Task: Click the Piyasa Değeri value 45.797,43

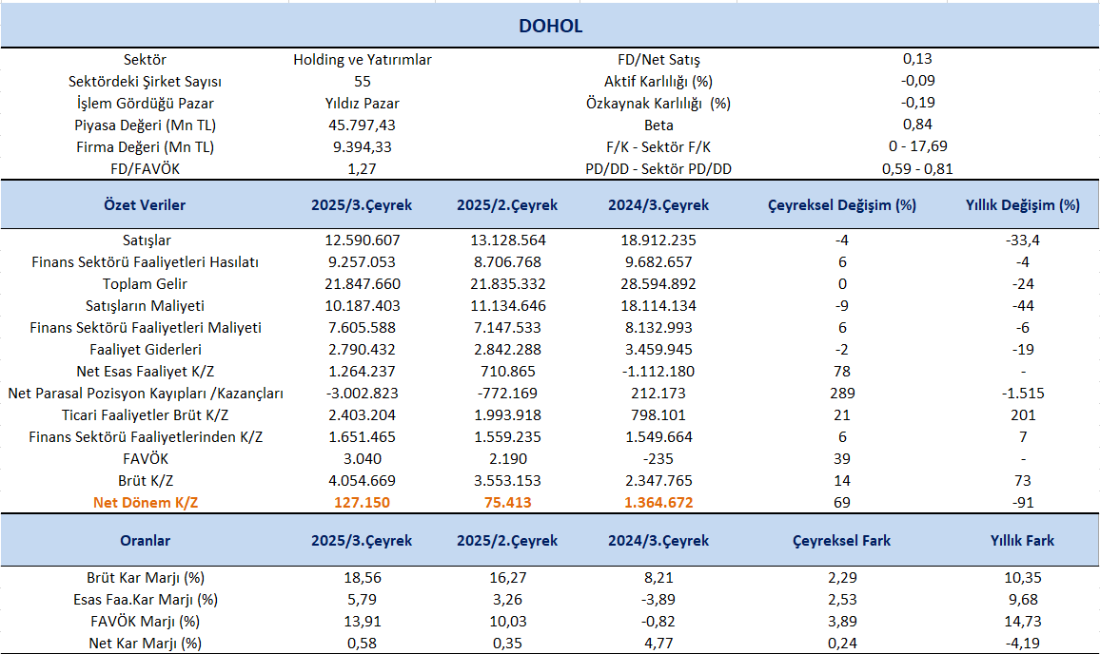Action: pyautogui.click(x=362, y=125)
